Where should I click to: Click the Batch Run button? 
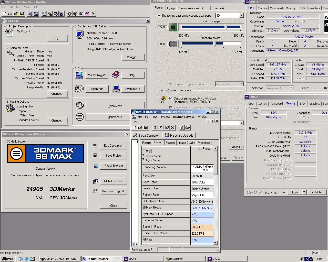pos(97,89)
